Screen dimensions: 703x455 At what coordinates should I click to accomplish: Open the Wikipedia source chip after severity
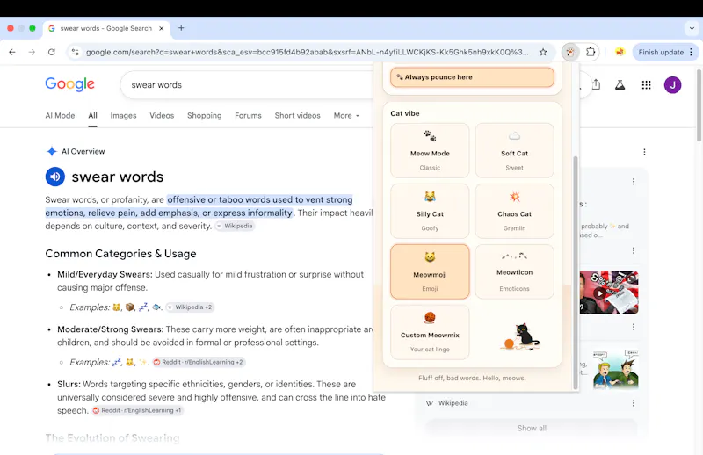coord(235,226)
